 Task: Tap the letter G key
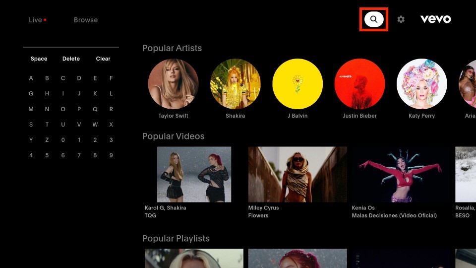point(31,94)
